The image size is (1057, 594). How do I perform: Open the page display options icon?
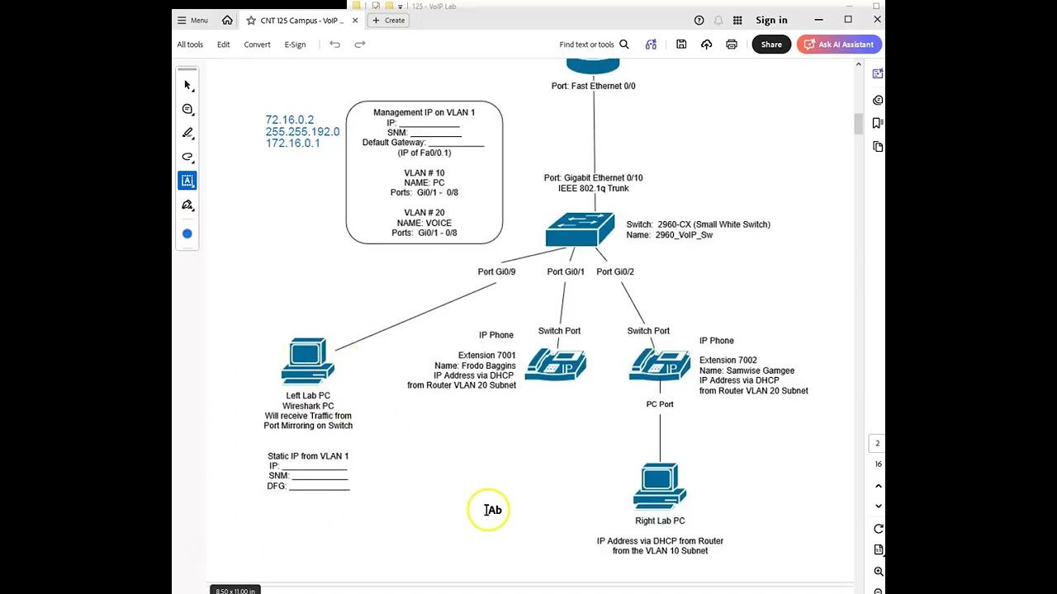(878, 549)
